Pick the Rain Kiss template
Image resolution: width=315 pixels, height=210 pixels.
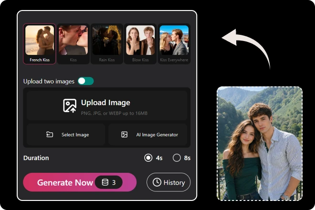click(x=107, y=44)
